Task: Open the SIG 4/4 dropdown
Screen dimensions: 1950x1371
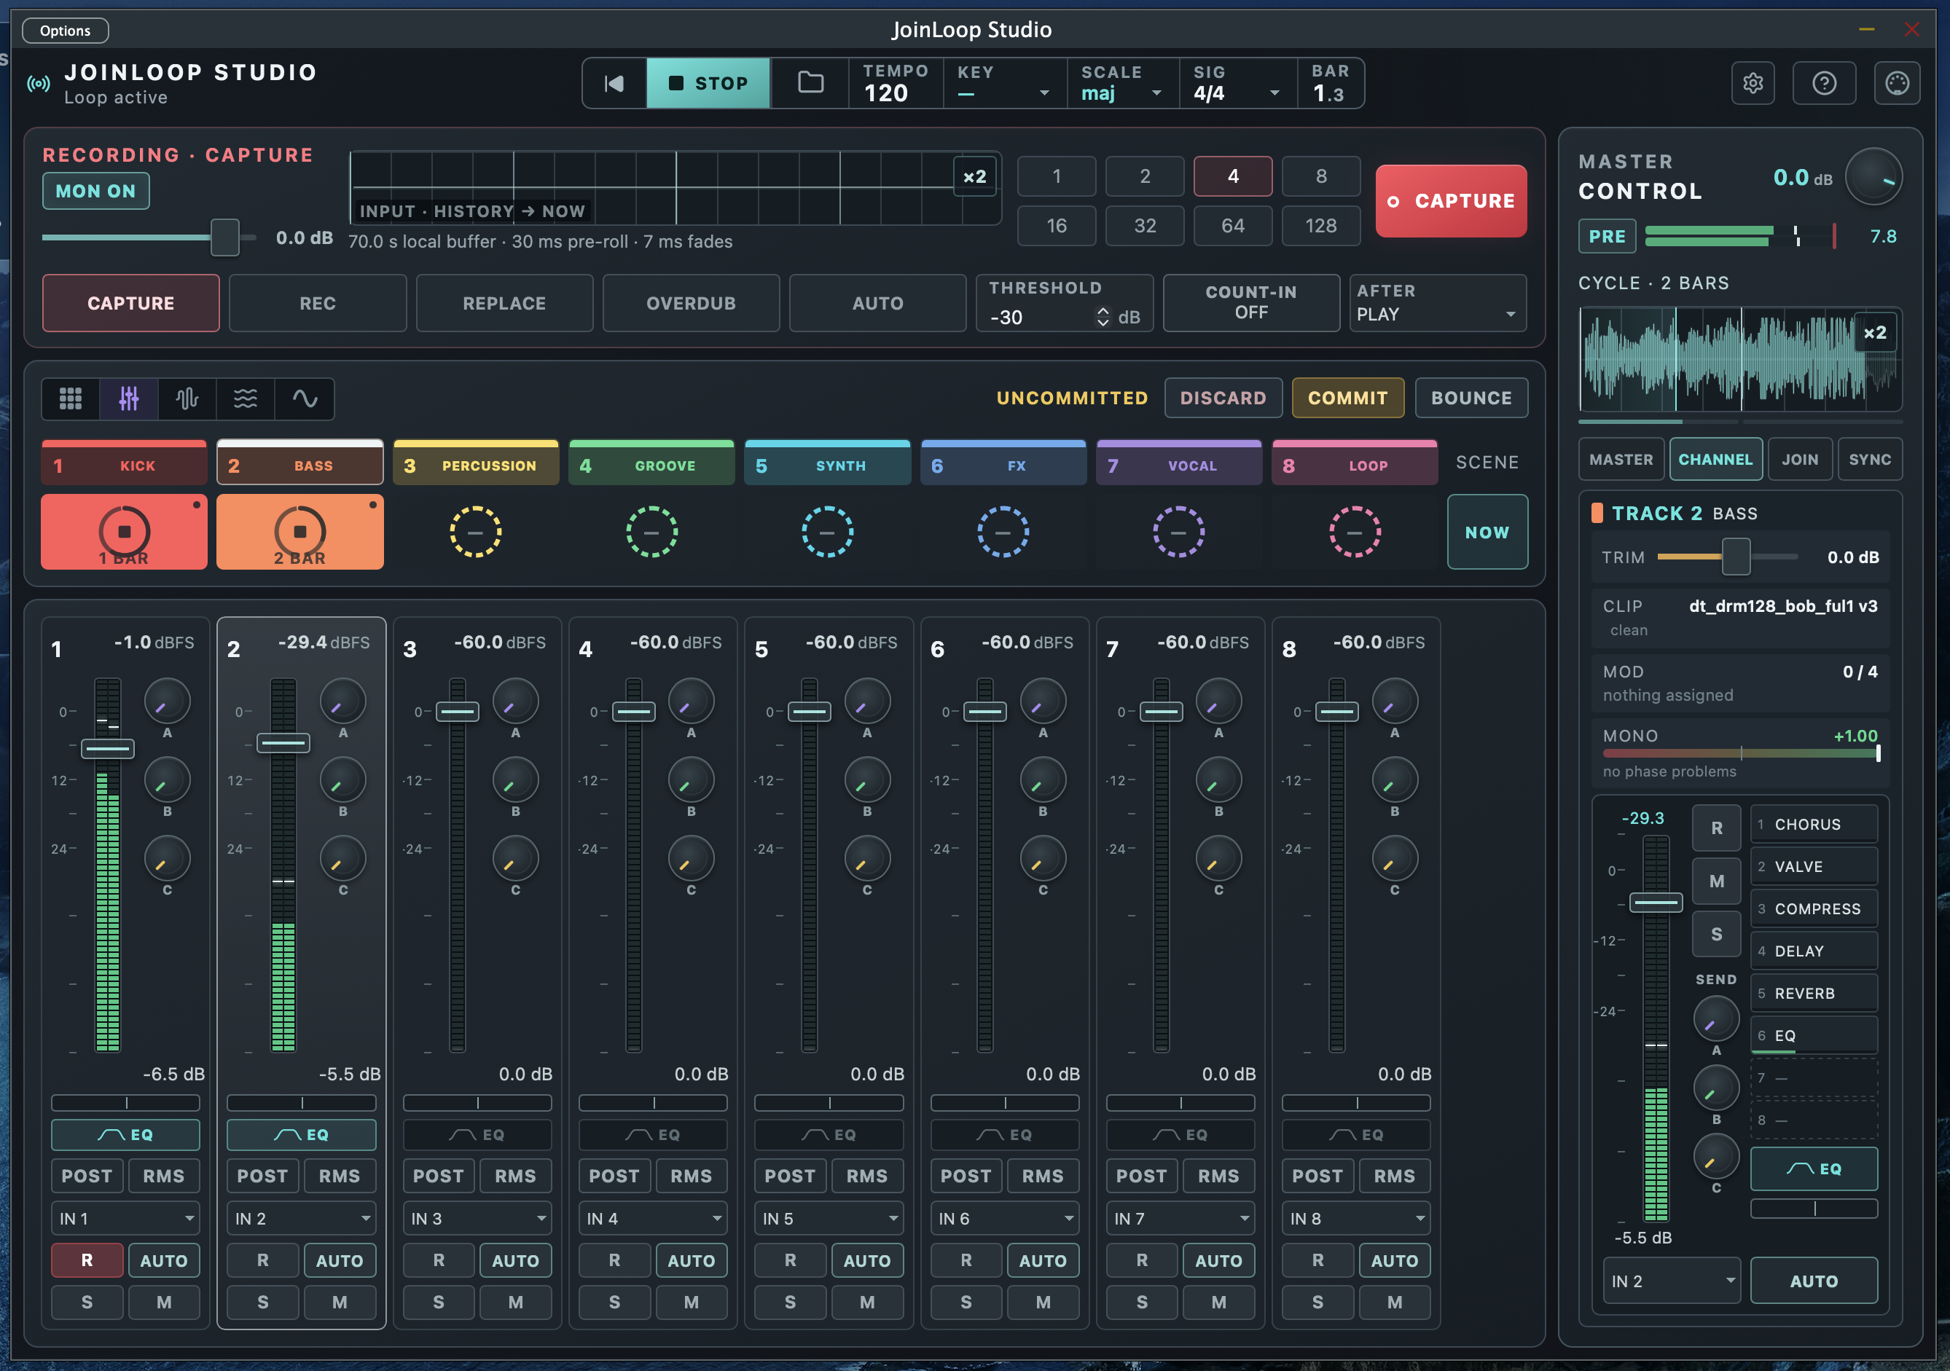Action: [x=1237, y=83]
